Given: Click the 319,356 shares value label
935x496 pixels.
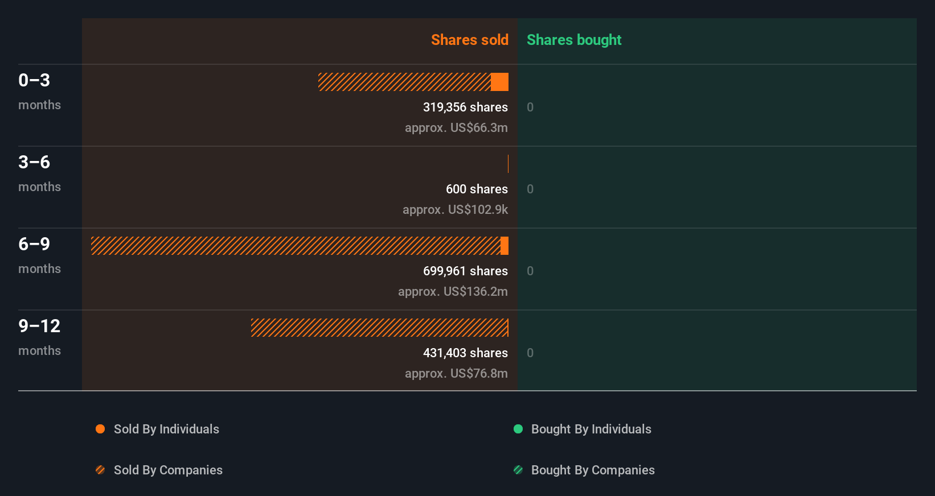Looking at the screenshot, I should click(x=465, y=107).
